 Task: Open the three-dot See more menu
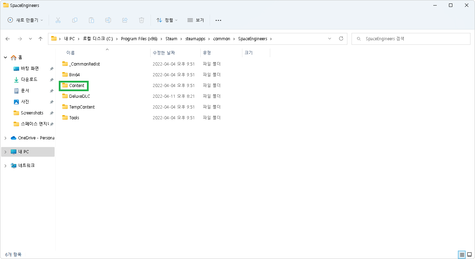[218, 20]
